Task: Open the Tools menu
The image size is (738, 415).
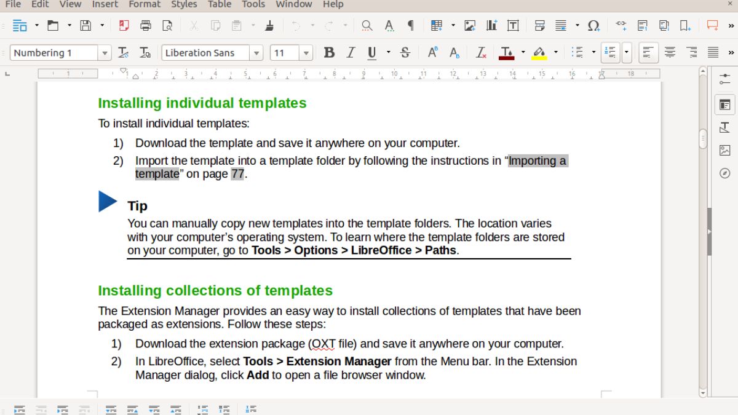Action: point(253,4)
